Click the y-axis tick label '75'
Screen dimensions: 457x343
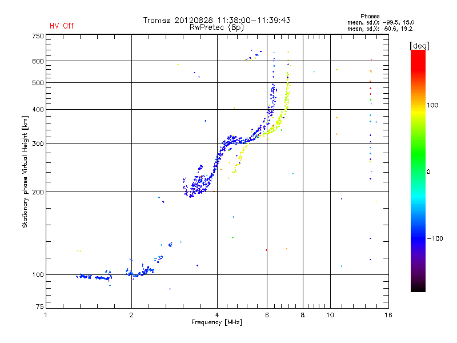pos(39,306)
